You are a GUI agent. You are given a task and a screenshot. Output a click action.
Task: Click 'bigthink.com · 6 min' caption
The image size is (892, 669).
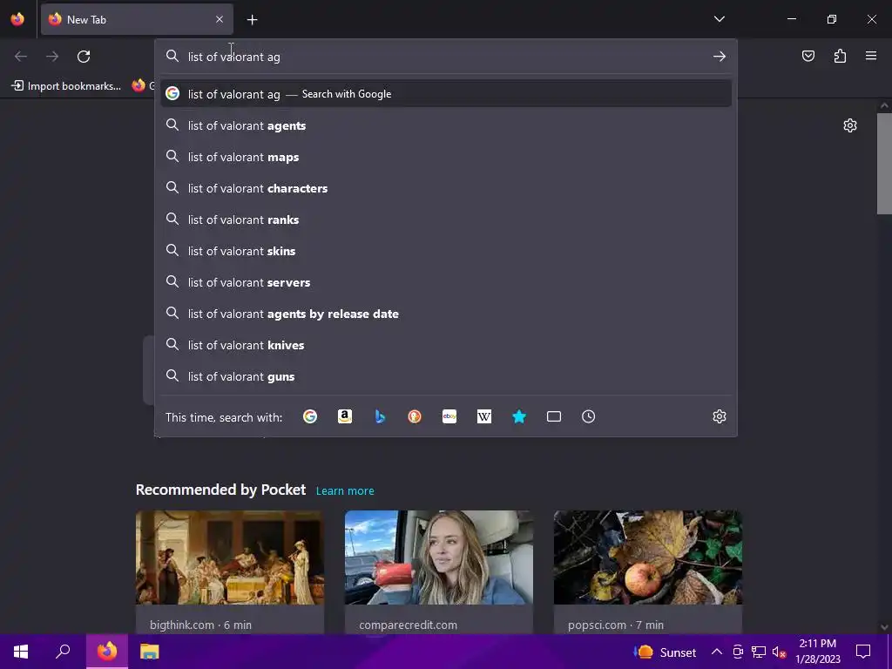pyautogui.click(x=200, y=625)
